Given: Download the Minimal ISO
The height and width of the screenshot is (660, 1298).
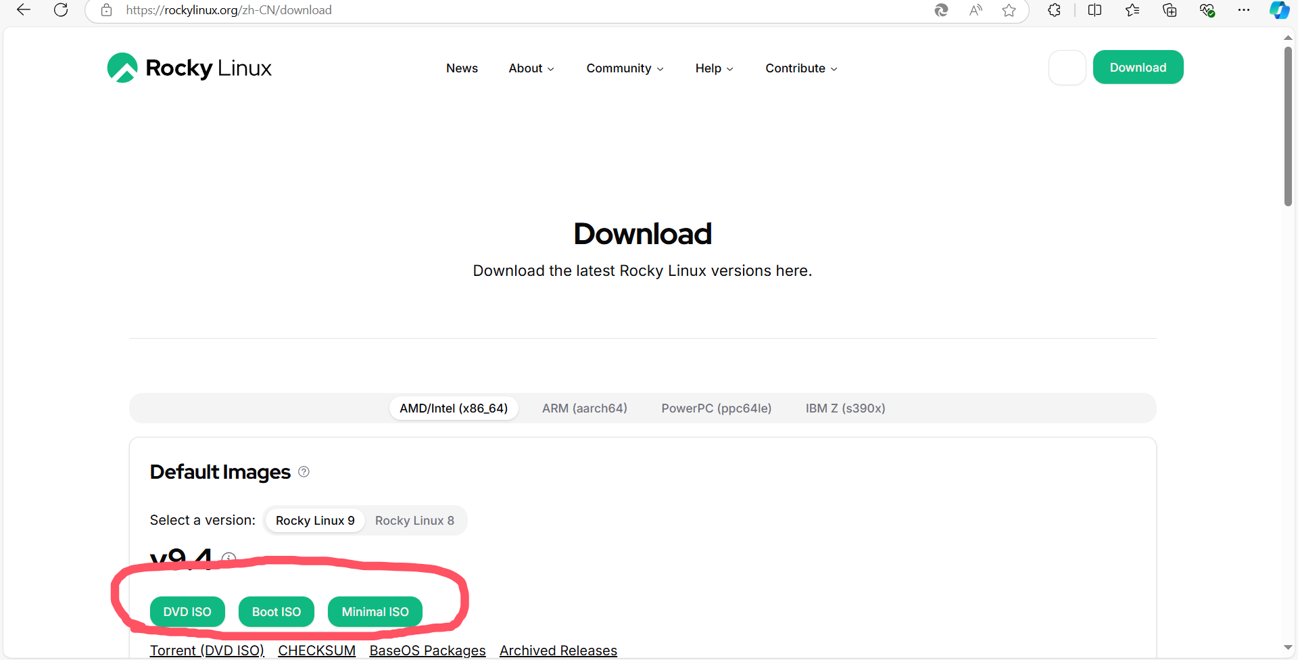Looking at the screenshot, I should (x=375, y=612).
